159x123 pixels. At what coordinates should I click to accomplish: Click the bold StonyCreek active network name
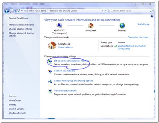click(64, 44)
